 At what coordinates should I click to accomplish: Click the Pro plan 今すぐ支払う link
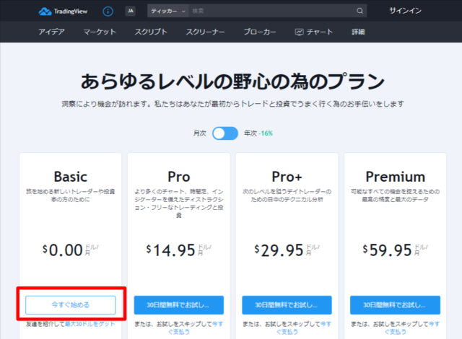point(179,332)
